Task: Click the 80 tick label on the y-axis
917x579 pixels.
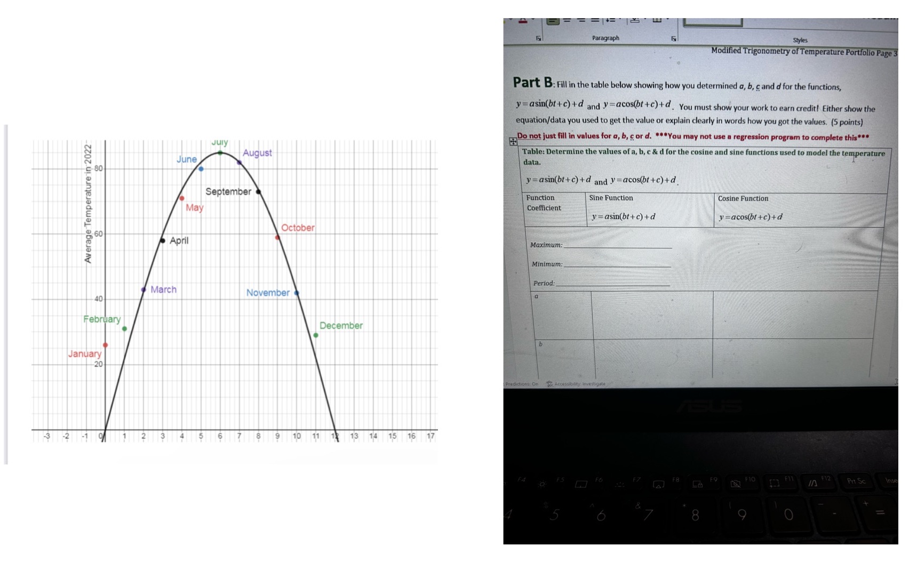Action: [x=99, y=168]
